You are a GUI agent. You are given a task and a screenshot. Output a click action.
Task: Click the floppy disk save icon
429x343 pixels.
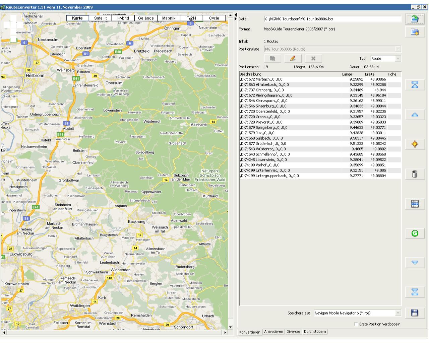[x=415, y=313]
